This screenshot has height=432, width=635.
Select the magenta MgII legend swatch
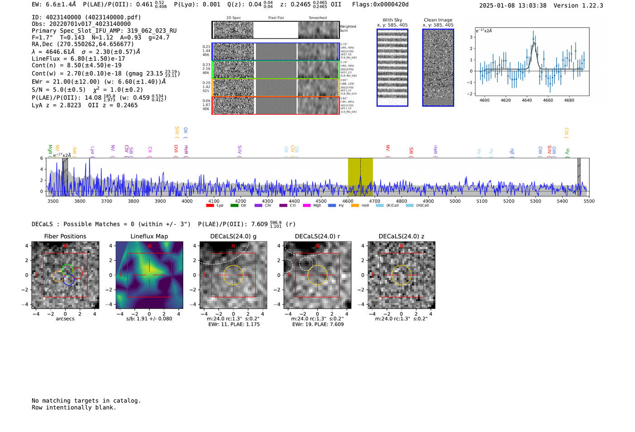tap(307, 205)
